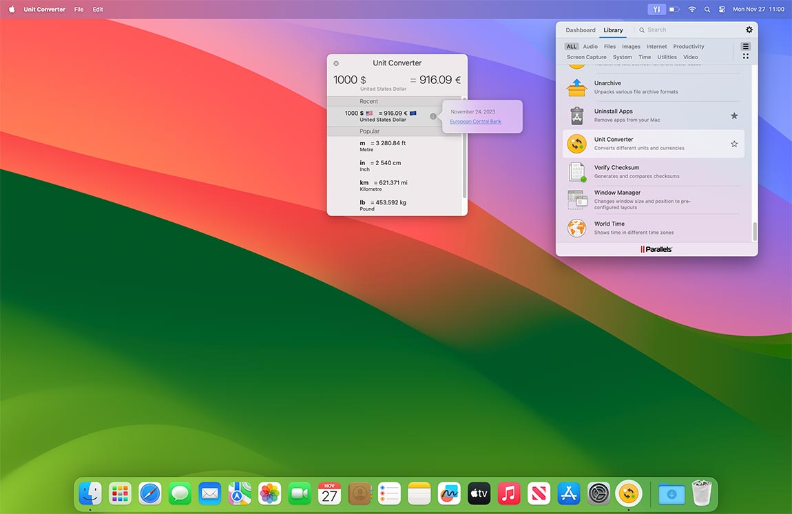Image resolution: width=792 pixels, height=514 pixels.
Task: Click the Unarchive tool icon
Action: click(576, 87)
